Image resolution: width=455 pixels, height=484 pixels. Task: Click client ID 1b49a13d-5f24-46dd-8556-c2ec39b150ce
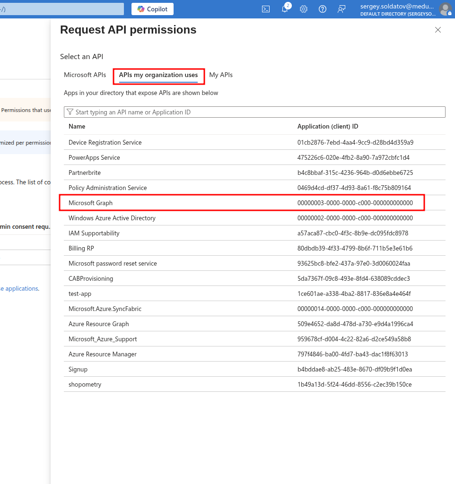[x=355, y=384]
